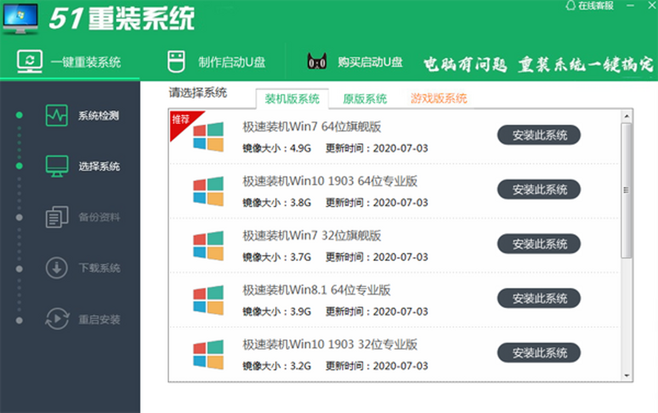Install the Win7 32位旗舰版 system
Screen dimensions: 658x413
pyautogui.click(x=538, y=244)
